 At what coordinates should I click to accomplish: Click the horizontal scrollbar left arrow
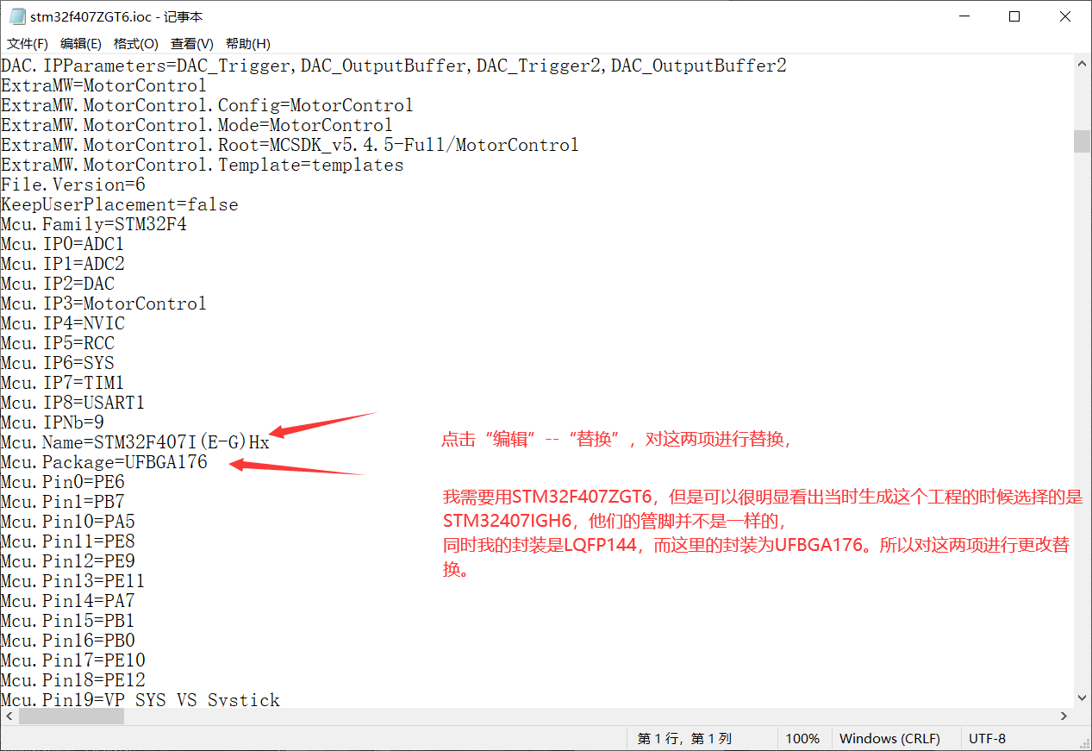coord(9,716)
